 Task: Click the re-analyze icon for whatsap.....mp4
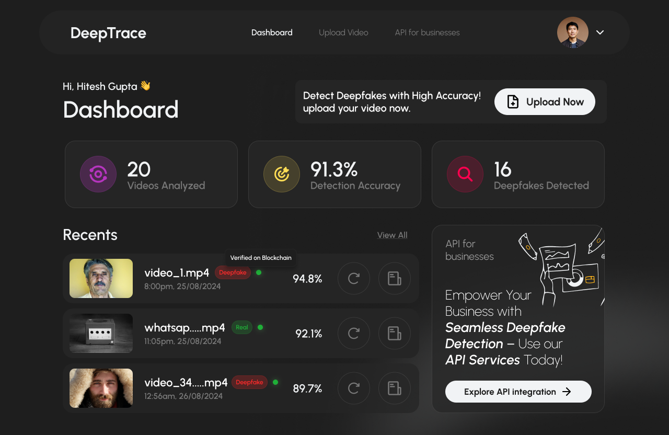click(354, 333)
